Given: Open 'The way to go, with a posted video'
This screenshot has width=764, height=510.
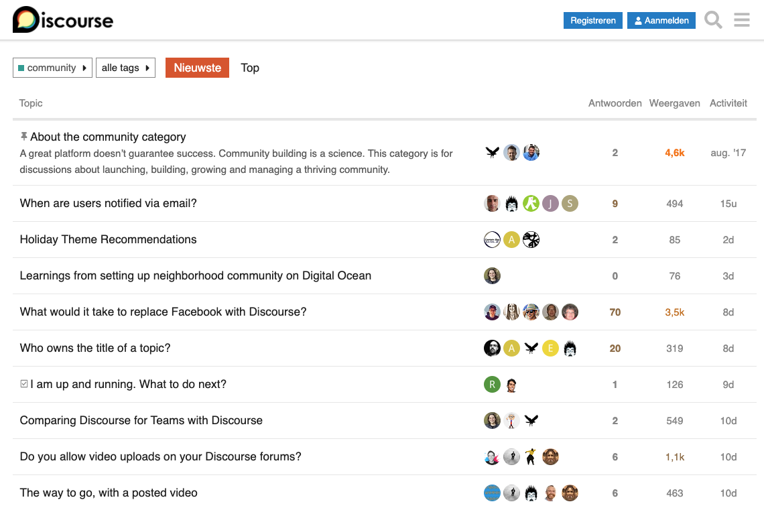Looking at the screenshot, I should [109, 493].
